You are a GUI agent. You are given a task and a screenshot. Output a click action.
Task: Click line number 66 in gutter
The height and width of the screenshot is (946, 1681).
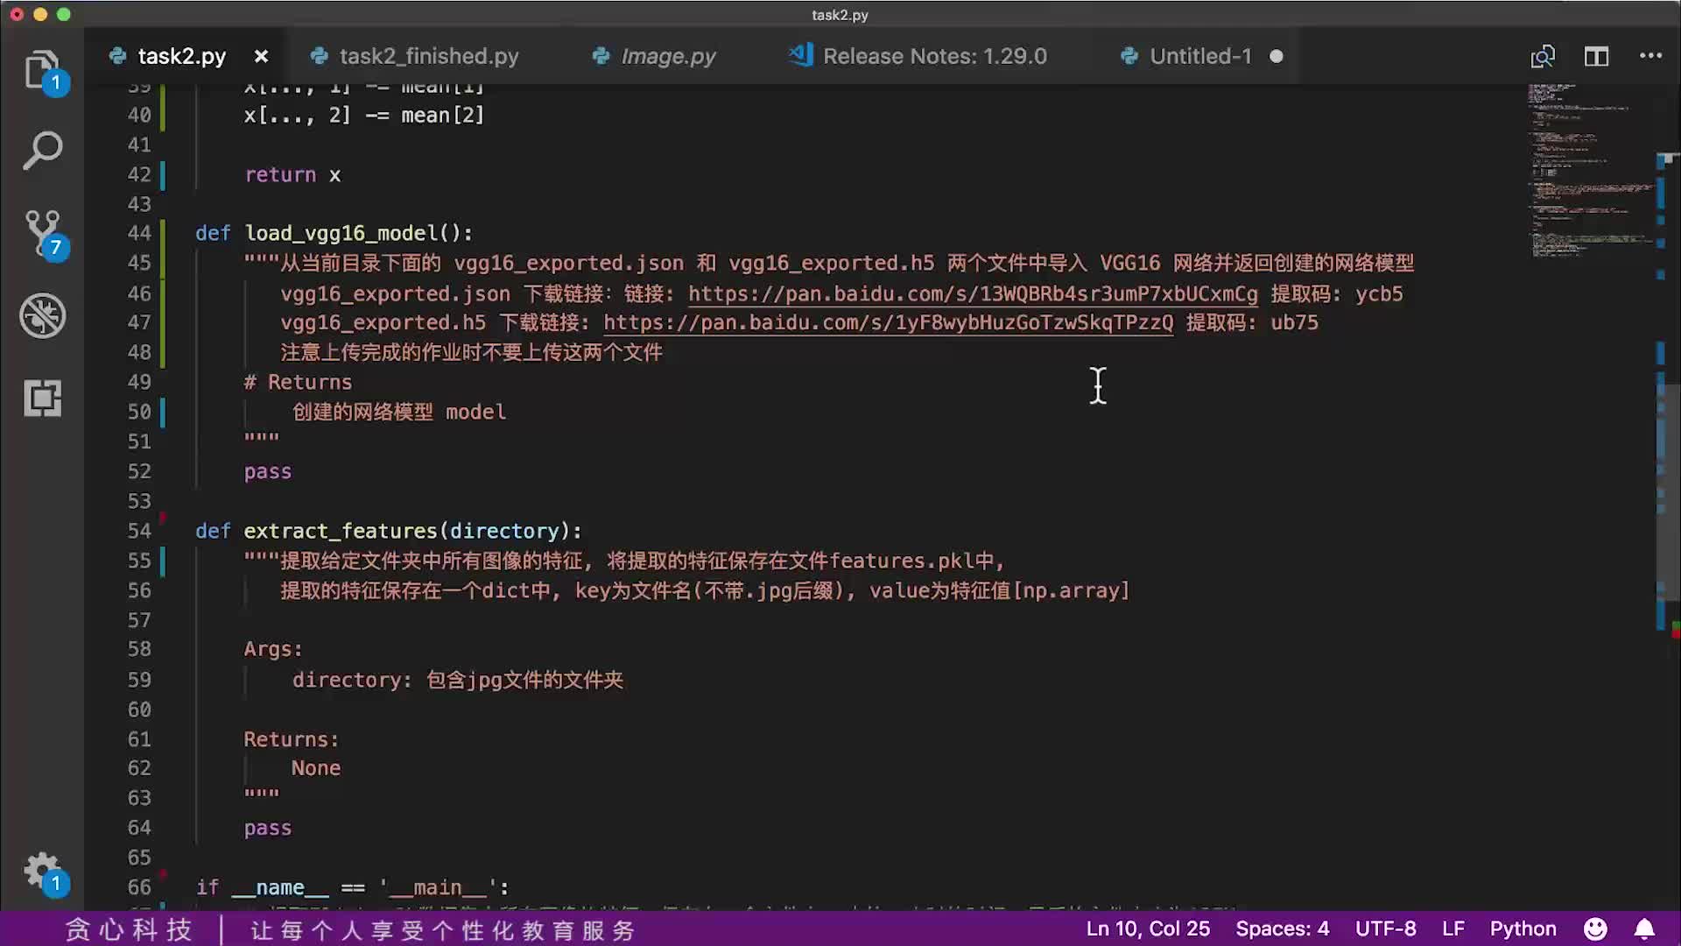click(139, 887)
